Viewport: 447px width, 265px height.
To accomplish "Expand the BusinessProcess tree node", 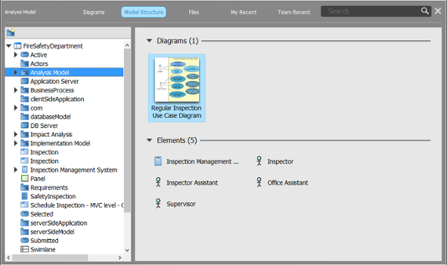I will pos(16,90).
